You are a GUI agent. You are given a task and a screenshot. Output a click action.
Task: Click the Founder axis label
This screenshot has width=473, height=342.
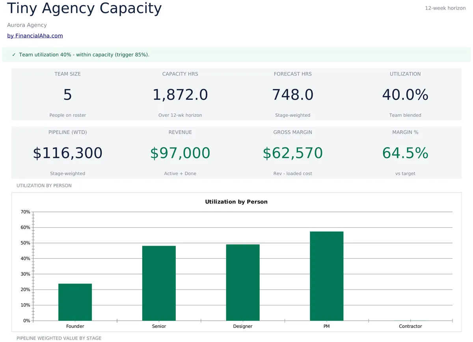coord(75,326)
